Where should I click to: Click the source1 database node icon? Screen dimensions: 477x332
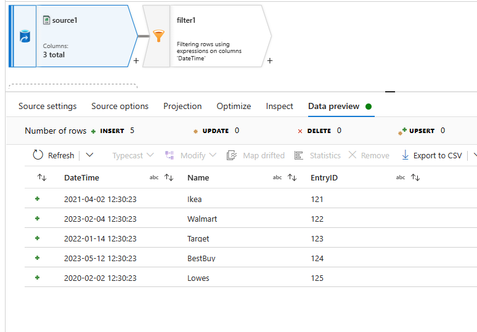click(25, 37)
